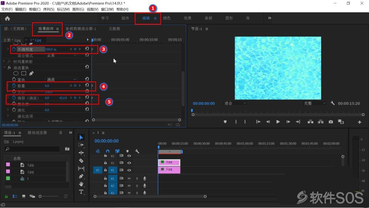Click the Extract button in program monitor
The height and width of the screenshot is (208, 369).
pyautogui.click(x=321, y=122)
